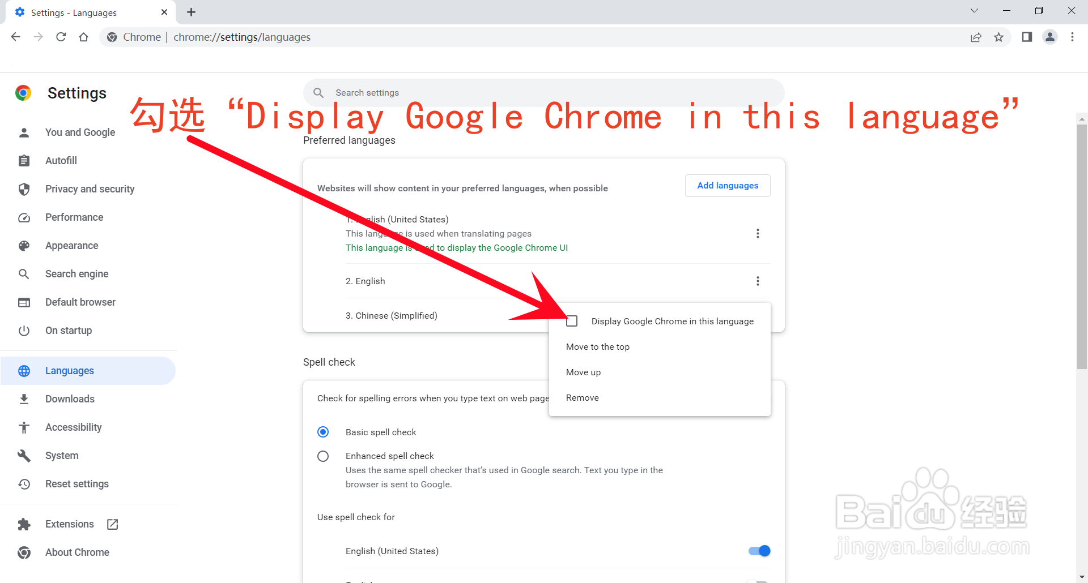Open the side panel icon

click(1027, 37)
